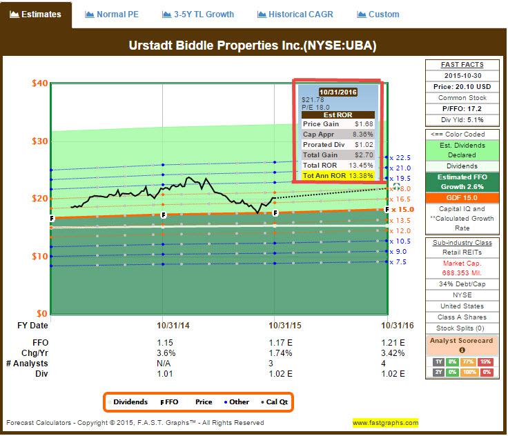Switch to the Normal PE tab
Viewport: 508px width, 436px height.
click(x=111, y=14)
